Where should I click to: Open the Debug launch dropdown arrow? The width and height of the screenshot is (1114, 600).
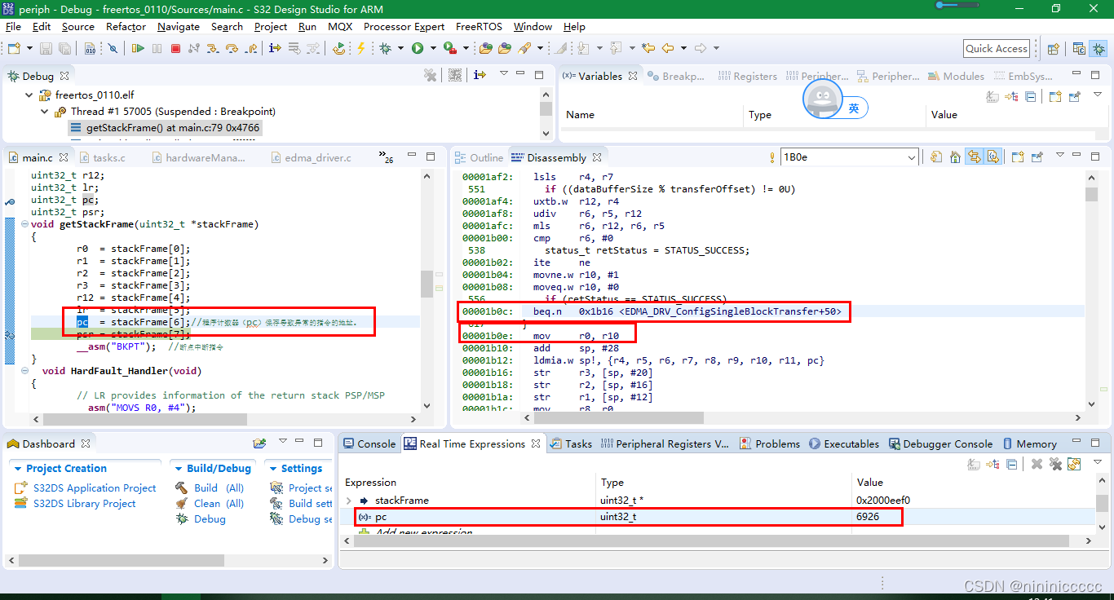pyautogui.click(x=400, y=49)
